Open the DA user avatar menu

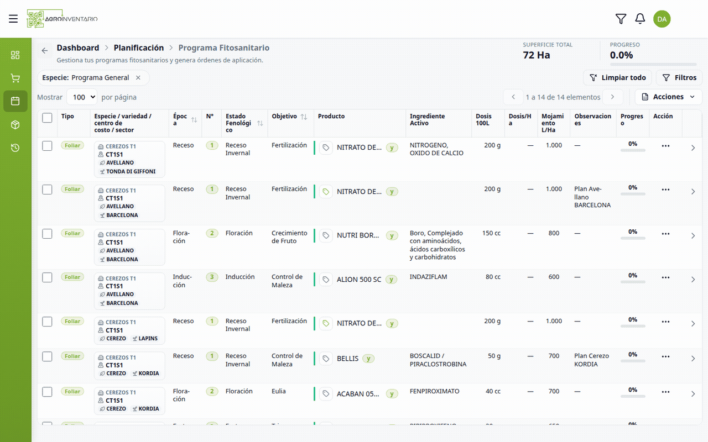662,19
